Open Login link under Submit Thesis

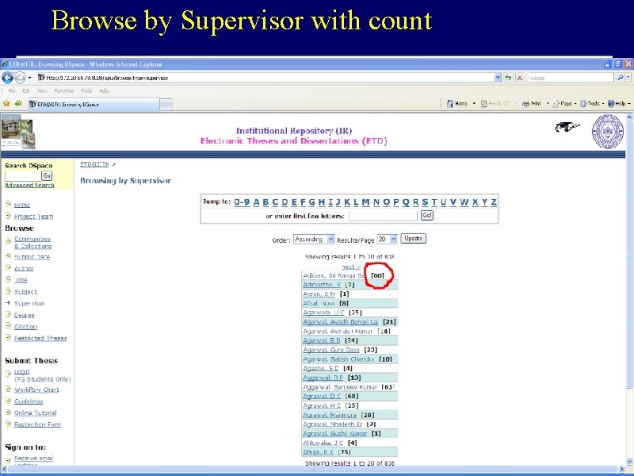[22, 371]
